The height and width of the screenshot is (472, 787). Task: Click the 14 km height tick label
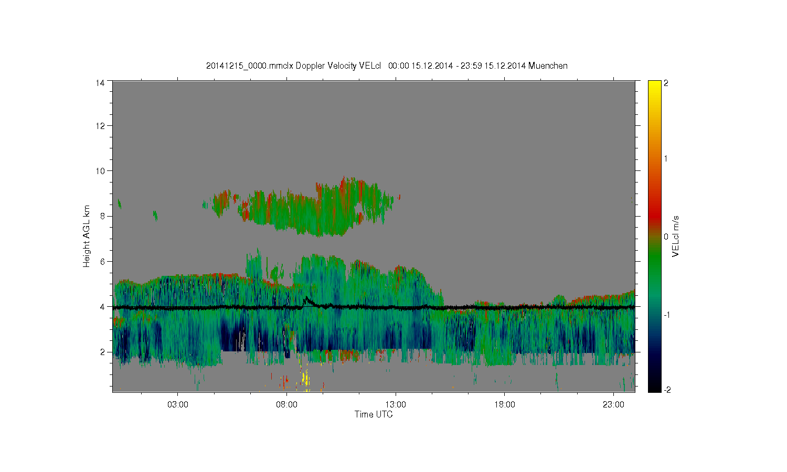tap(100, 83)
